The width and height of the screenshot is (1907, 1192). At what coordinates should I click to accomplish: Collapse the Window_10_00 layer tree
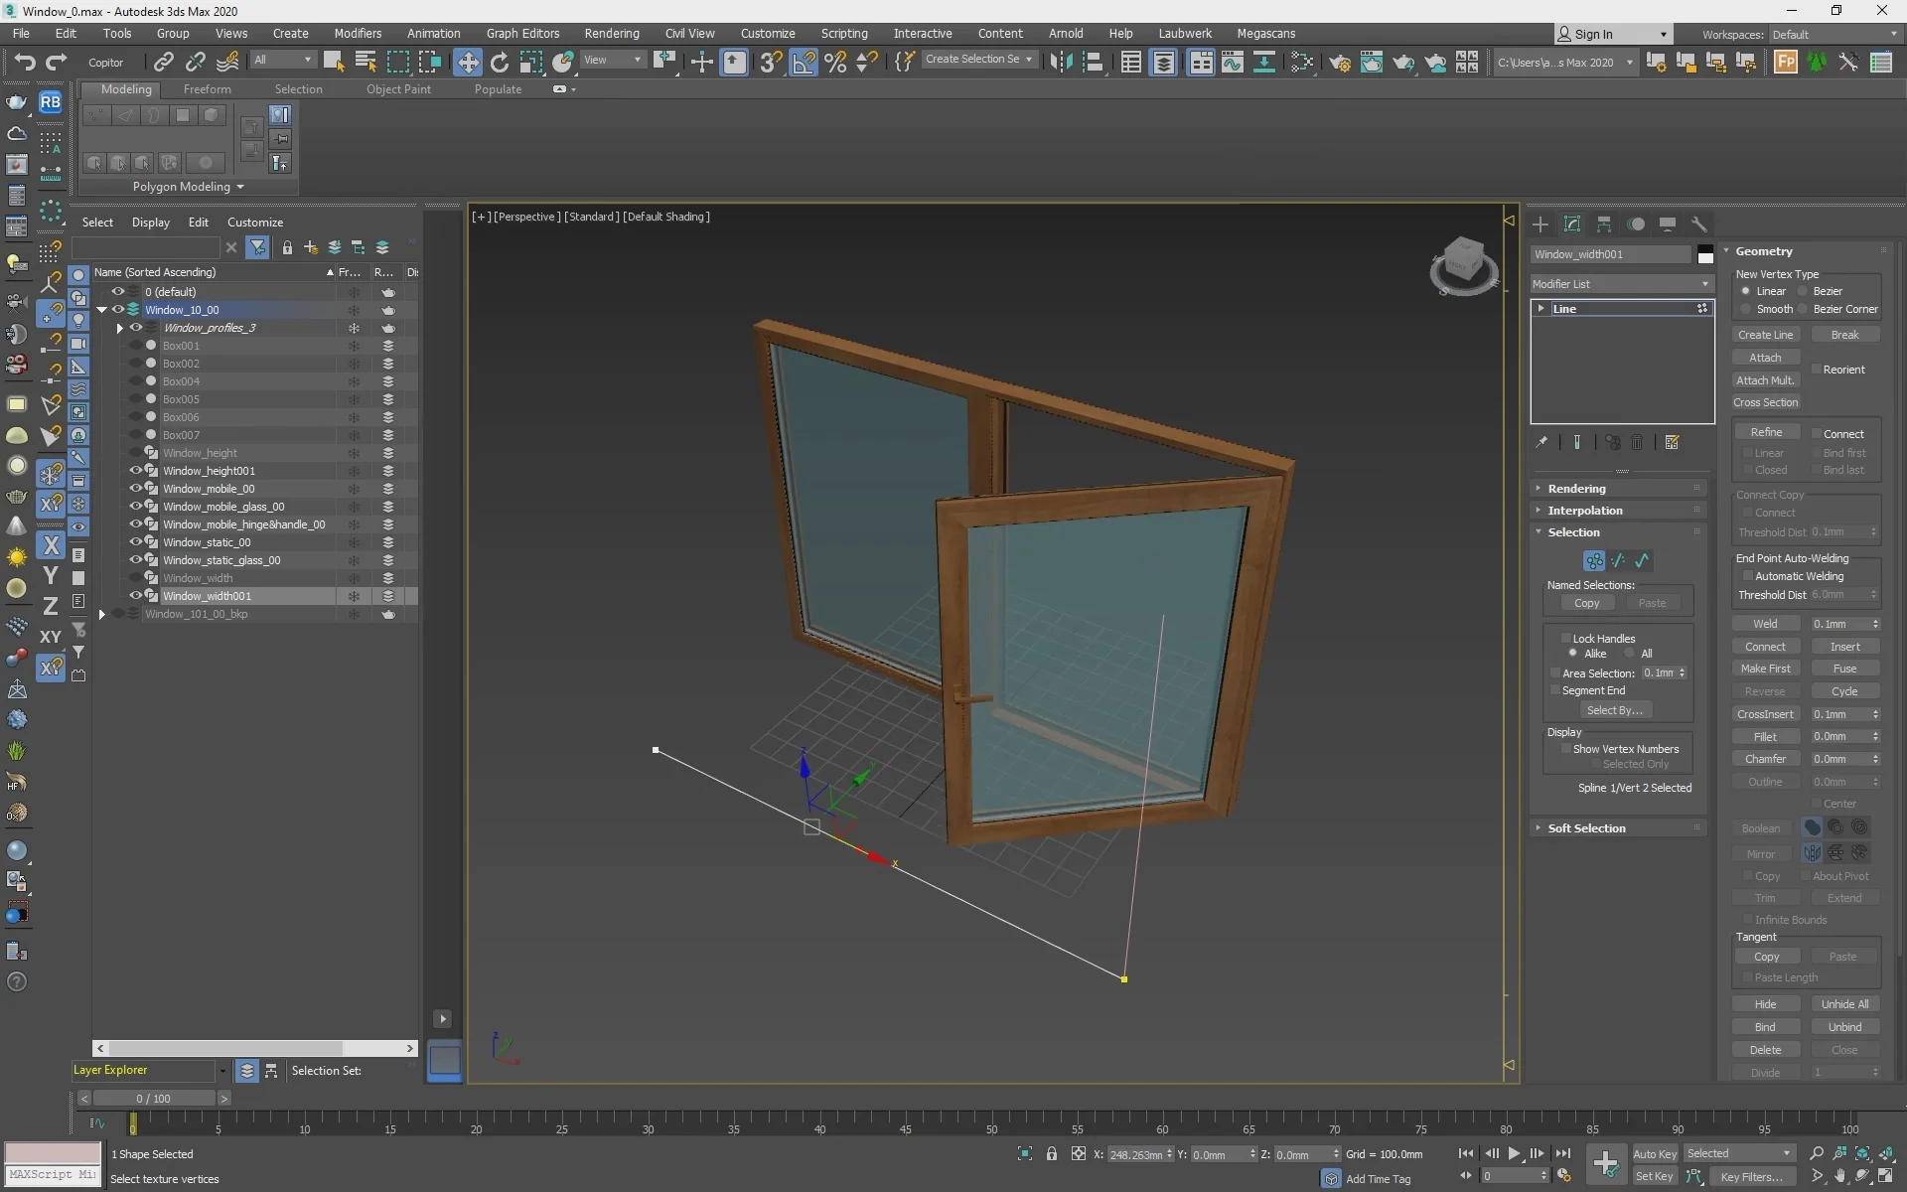[101, 310]
